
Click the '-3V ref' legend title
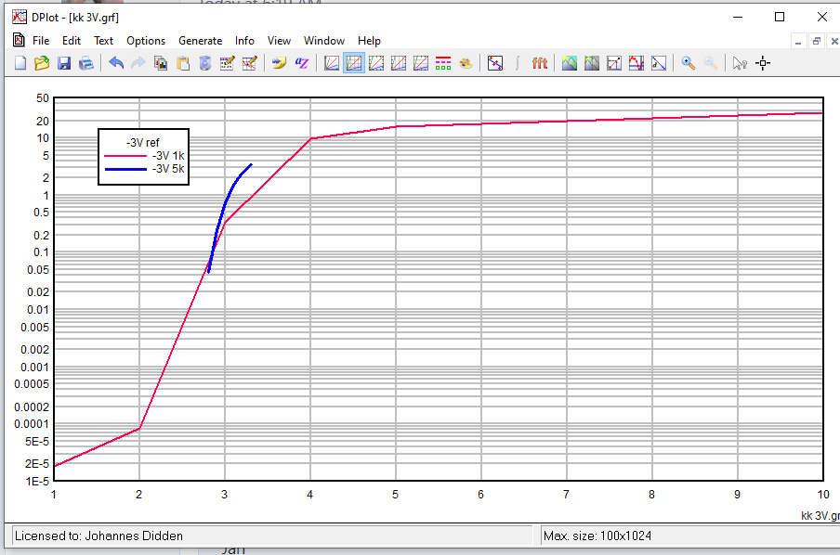[142, 142]
